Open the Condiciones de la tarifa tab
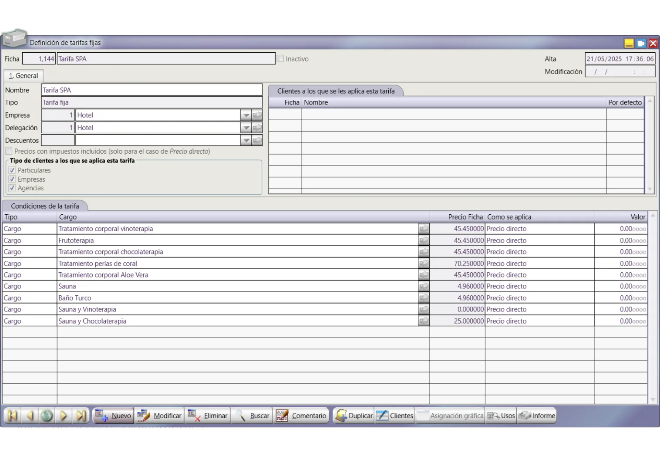Image resolution: width=660 pixels, height=453 pixels. [45, 206]
